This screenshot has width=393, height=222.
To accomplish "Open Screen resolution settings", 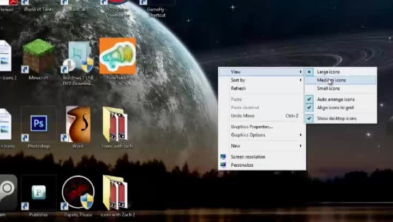I will [x=262, y=157].
